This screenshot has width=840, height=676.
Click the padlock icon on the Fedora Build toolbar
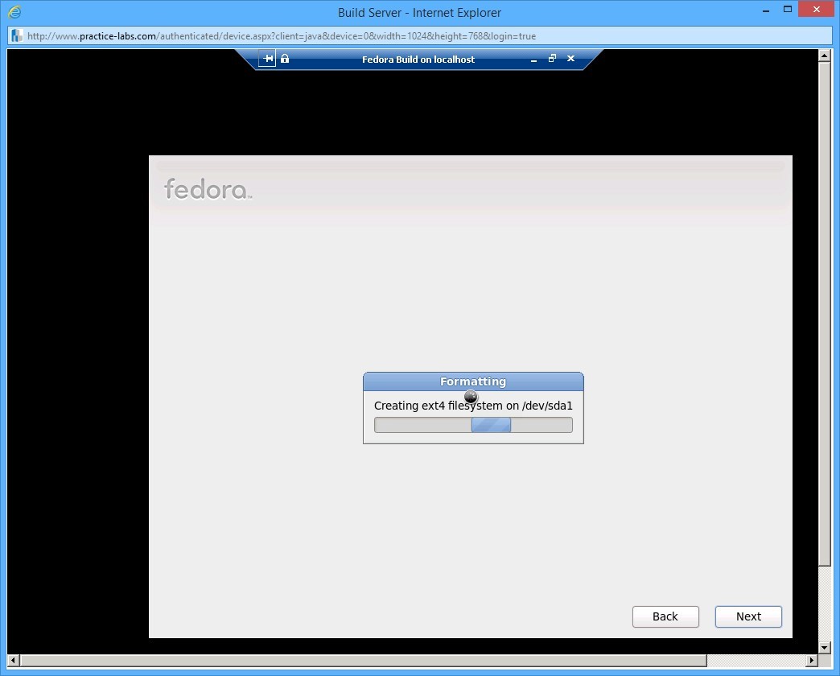[284, 58]
